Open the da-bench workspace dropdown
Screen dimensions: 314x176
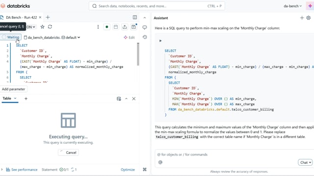pos(292,6)
